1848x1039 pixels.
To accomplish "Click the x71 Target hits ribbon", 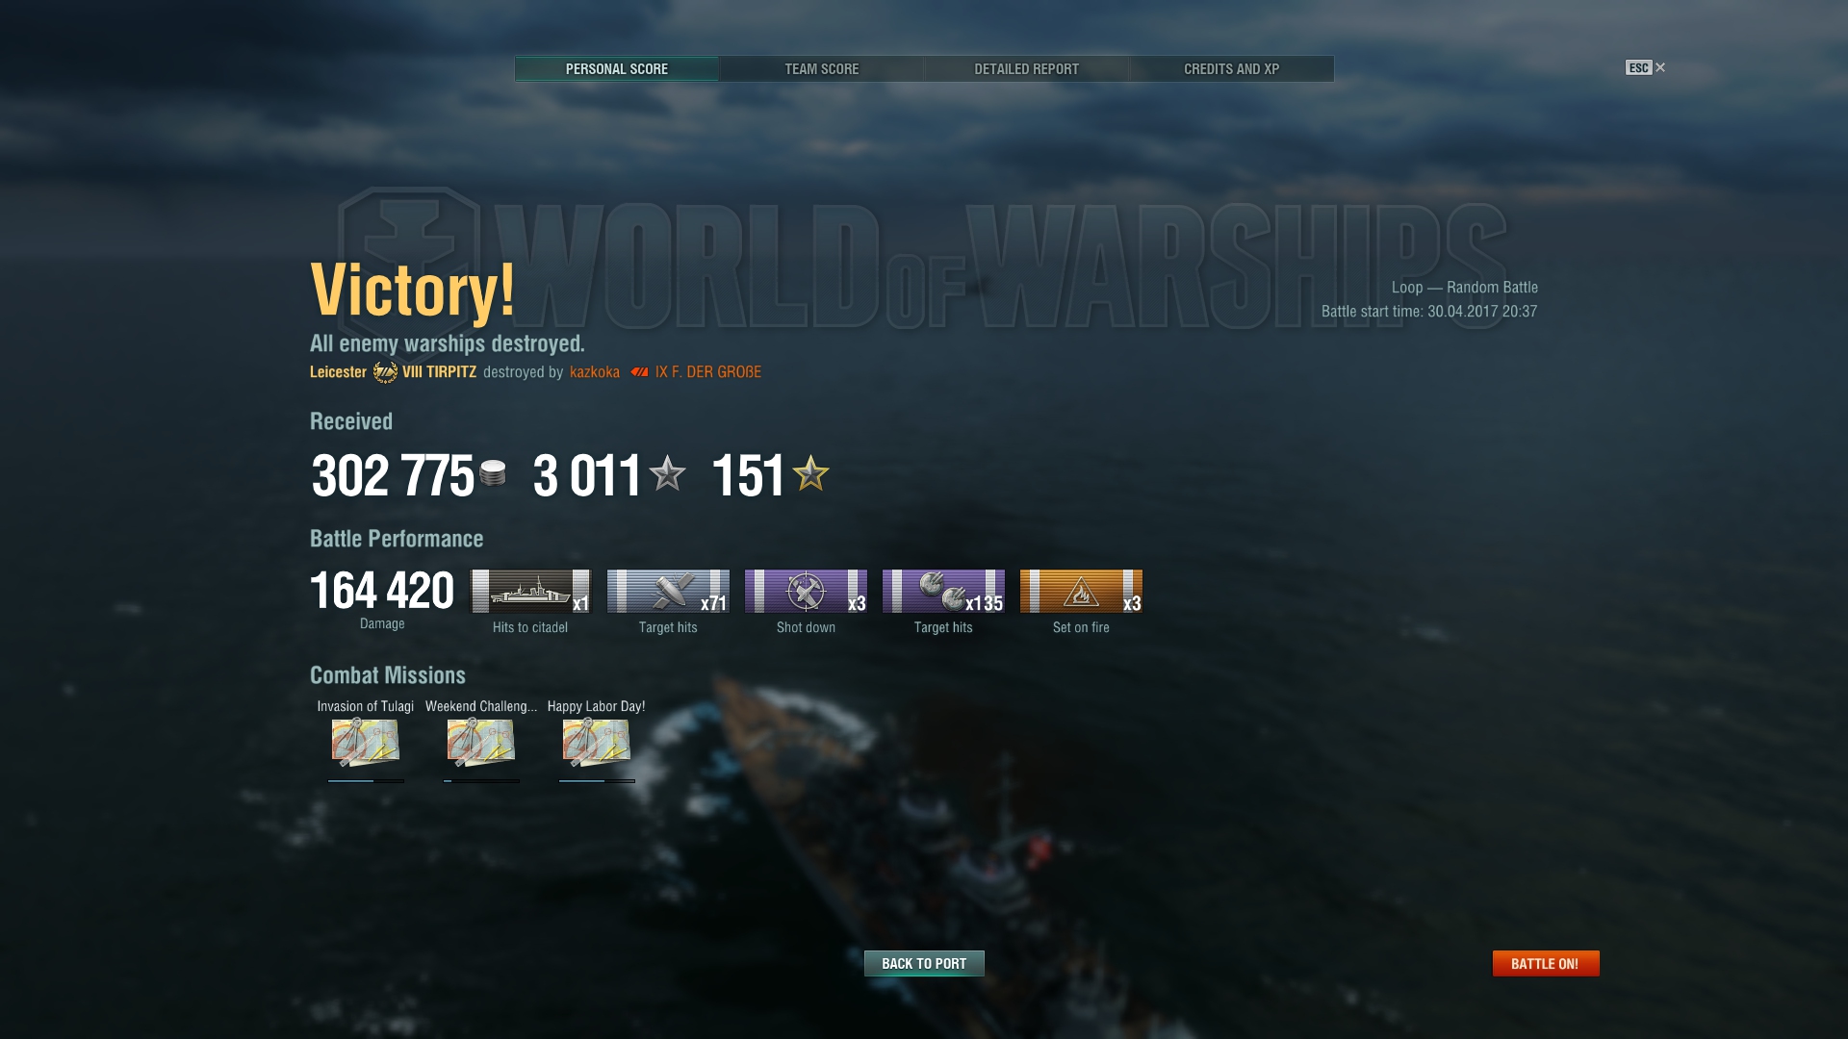I will click(x=668, y=591).
